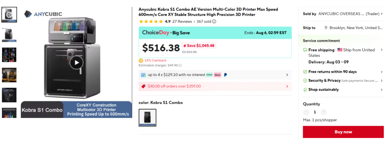Click the info icon next to 367 sold
386x141 pixels.
click(214, 21)
